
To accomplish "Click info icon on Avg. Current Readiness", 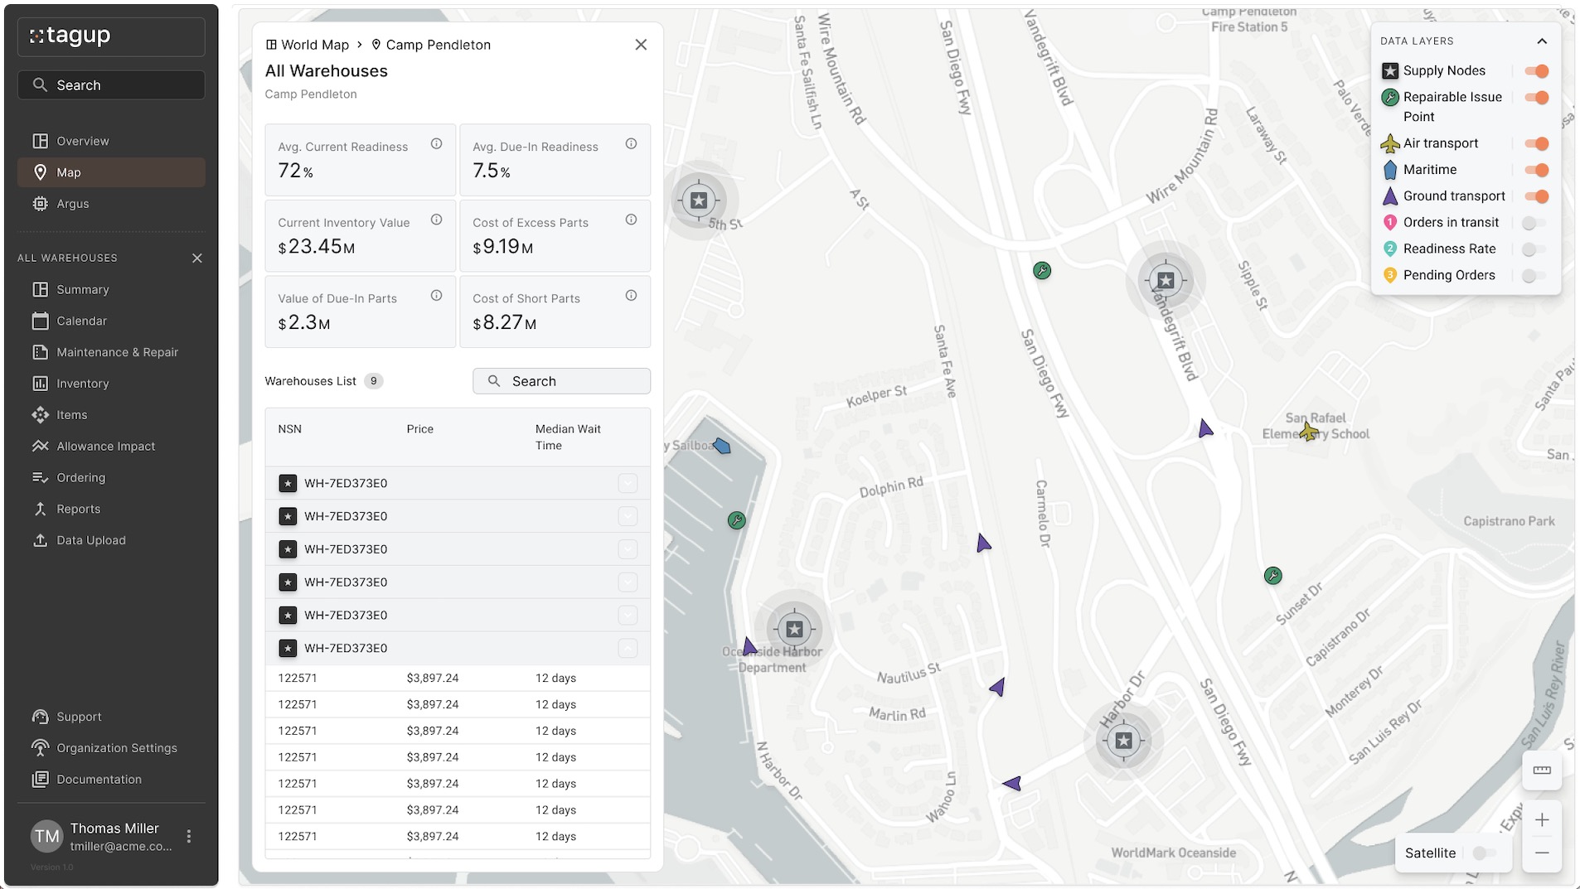I will coord(436,144).
